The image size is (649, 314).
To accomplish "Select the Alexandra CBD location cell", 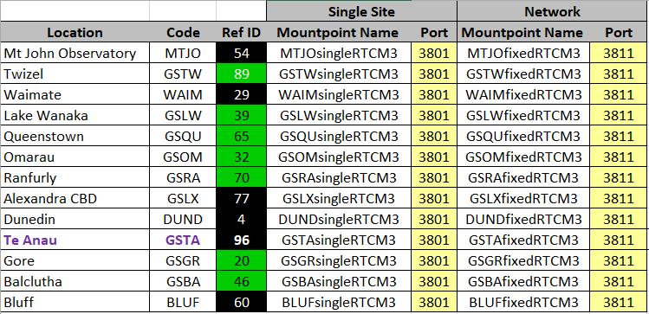I will [75, 198].
